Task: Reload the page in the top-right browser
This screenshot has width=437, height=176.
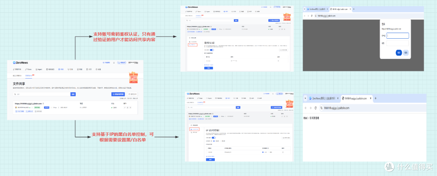Action: (312, 16)
